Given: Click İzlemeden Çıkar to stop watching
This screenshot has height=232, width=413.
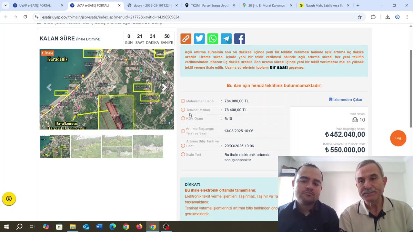Looking at the screenshot, I should coord(346,100).
